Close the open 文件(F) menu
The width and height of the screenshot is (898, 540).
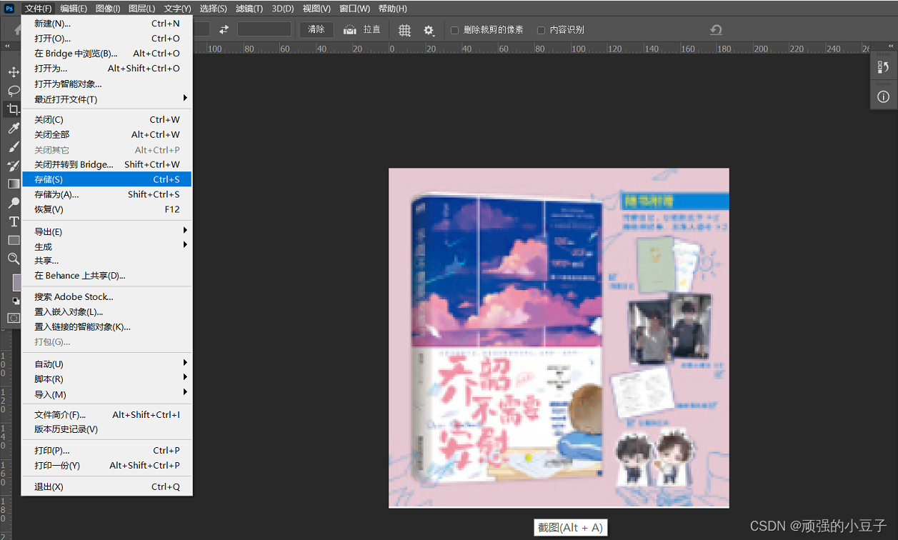[39, 9]
